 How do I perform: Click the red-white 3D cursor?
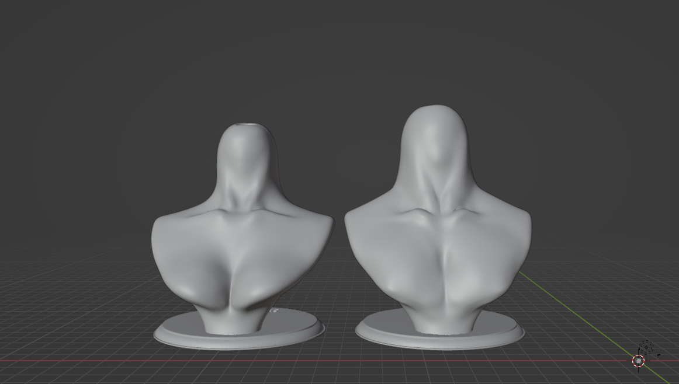(638, 361)
